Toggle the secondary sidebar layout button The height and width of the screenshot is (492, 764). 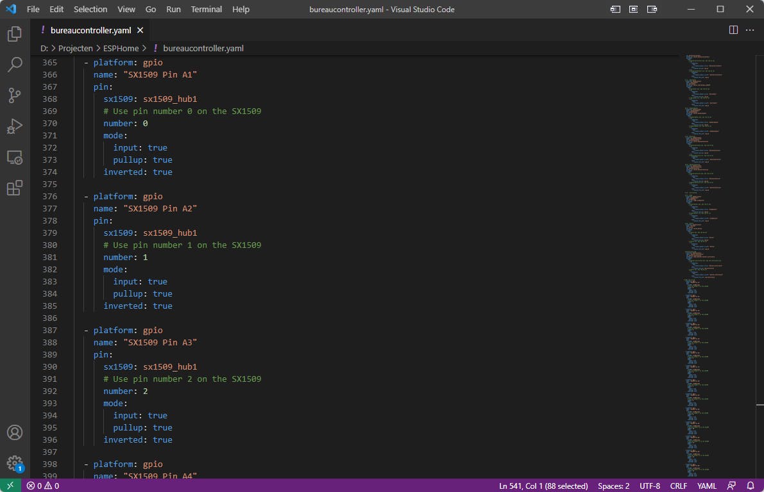pos(652,10)
